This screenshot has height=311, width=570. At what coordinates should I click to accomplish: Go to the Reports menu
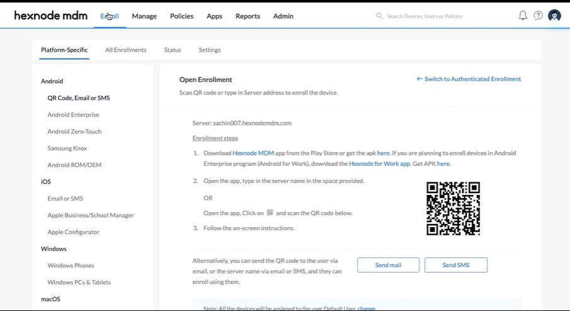click(x=248, y=16)
